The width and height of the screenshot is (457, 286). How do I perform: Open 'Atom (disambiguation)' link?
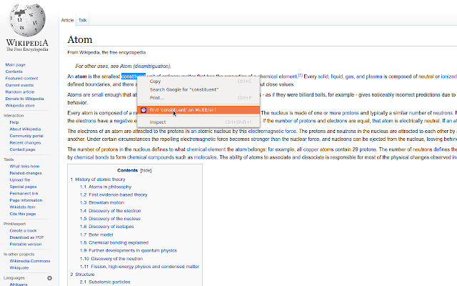(x=145, y=66)
